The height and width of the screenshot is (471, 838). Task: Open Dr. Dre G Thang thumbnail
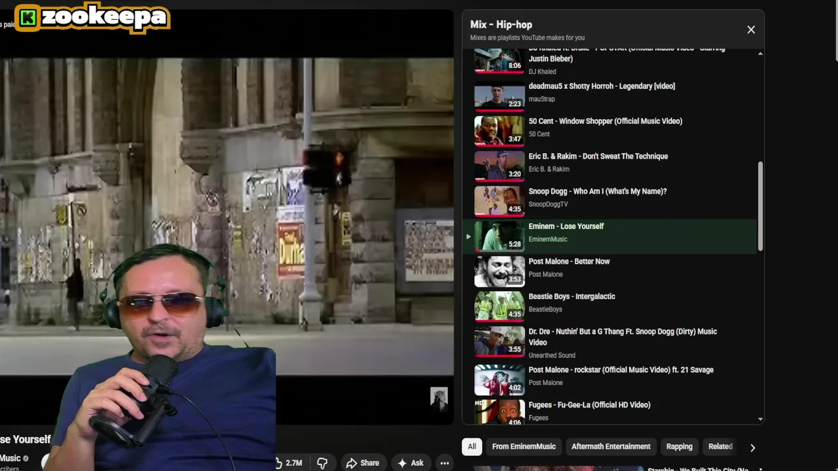point(500,341)
